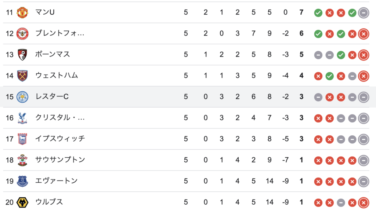Click the Manchester United club crest
This screenshot has width=376, height=212.
[x=22, y=12]
